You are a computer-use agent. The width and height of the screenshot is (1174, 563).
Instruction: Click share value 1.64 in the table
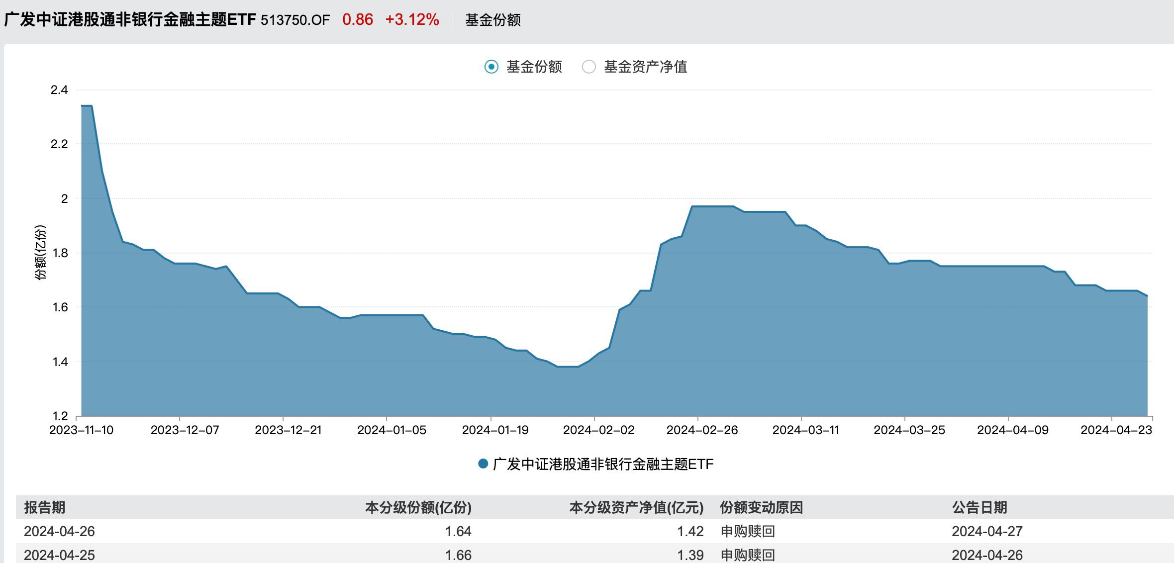pyautogui.click(x=458, y=531)
